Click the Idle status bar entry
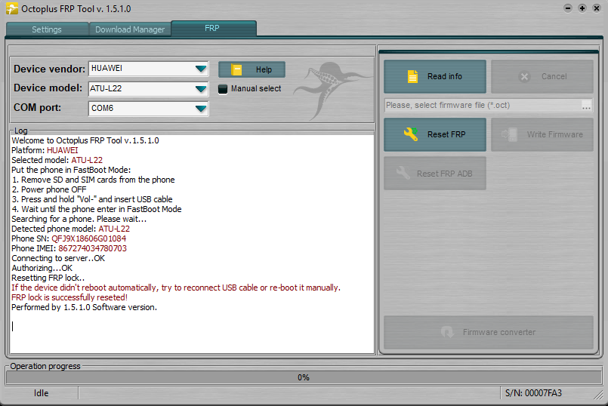Image resolution: width=608 pixels, height=406 pixels. pos(41,393)
